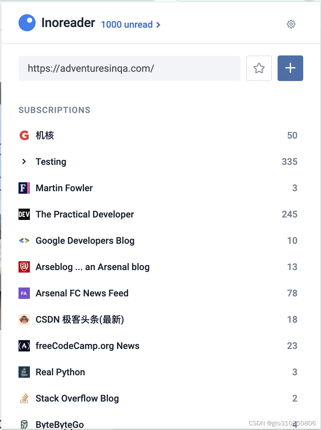Click the Martin Fowler feed favicon

coord(24,188)
